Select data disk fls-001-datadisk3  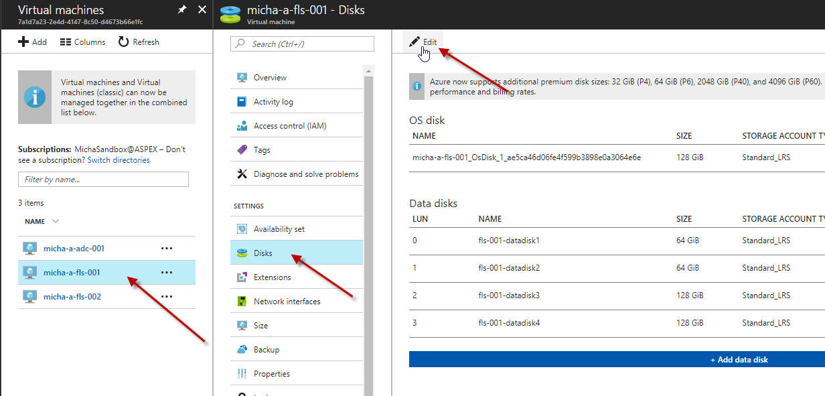[509, 295]
